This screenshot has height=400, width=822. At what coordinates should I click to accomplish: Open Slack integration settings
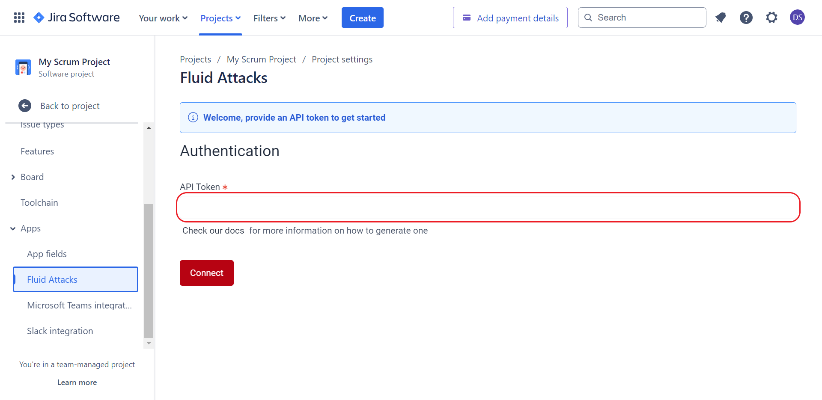click(60, 331)
